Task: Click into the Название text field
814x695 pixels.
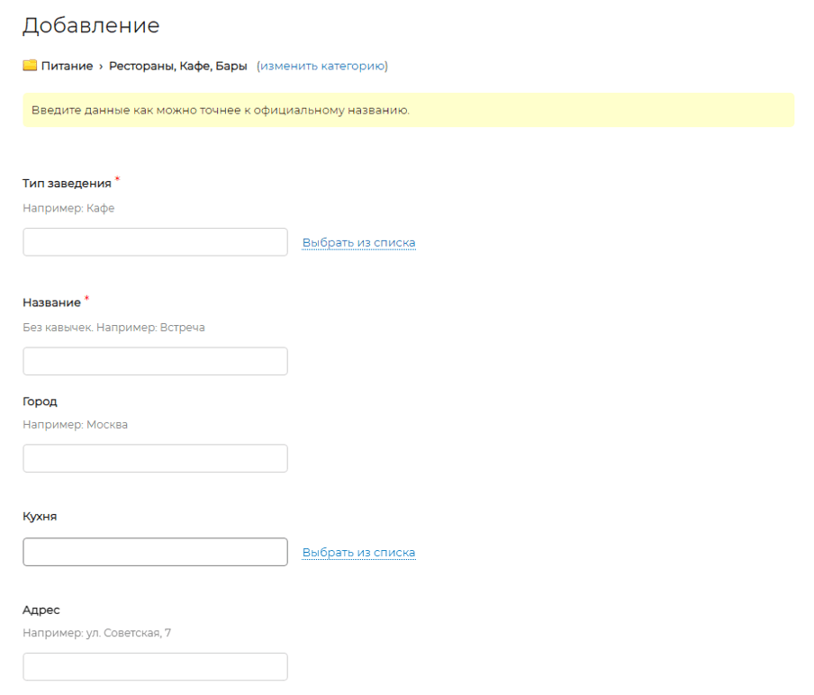Action: point(155,361)
